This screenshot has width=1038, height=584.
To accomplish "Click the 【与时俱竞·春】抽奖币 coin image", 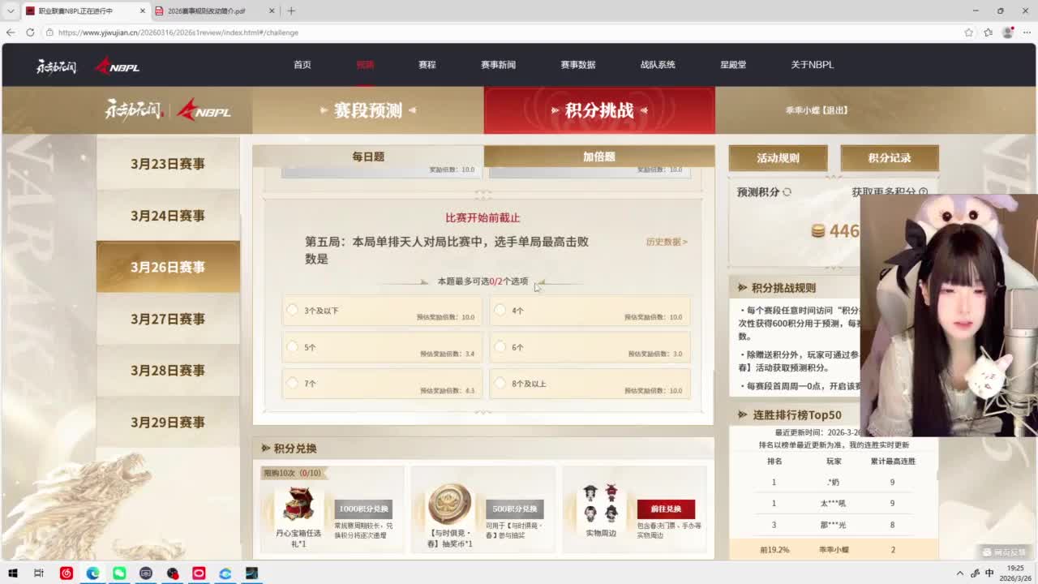I will [449, 505].
